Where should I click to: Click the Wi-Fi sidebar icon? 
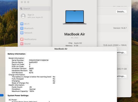click(x=22, y=24)
